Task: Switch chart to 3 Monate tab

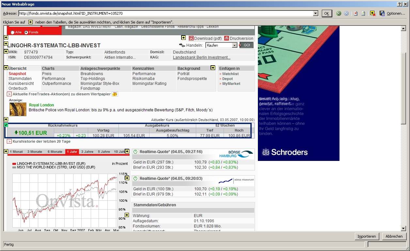Action: [35, 151]
